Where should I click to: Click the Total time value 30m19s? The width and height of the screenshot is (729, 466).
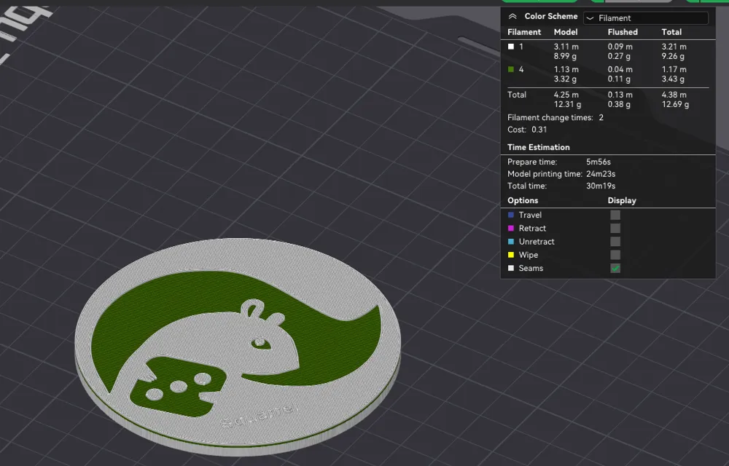click(601, 186)
